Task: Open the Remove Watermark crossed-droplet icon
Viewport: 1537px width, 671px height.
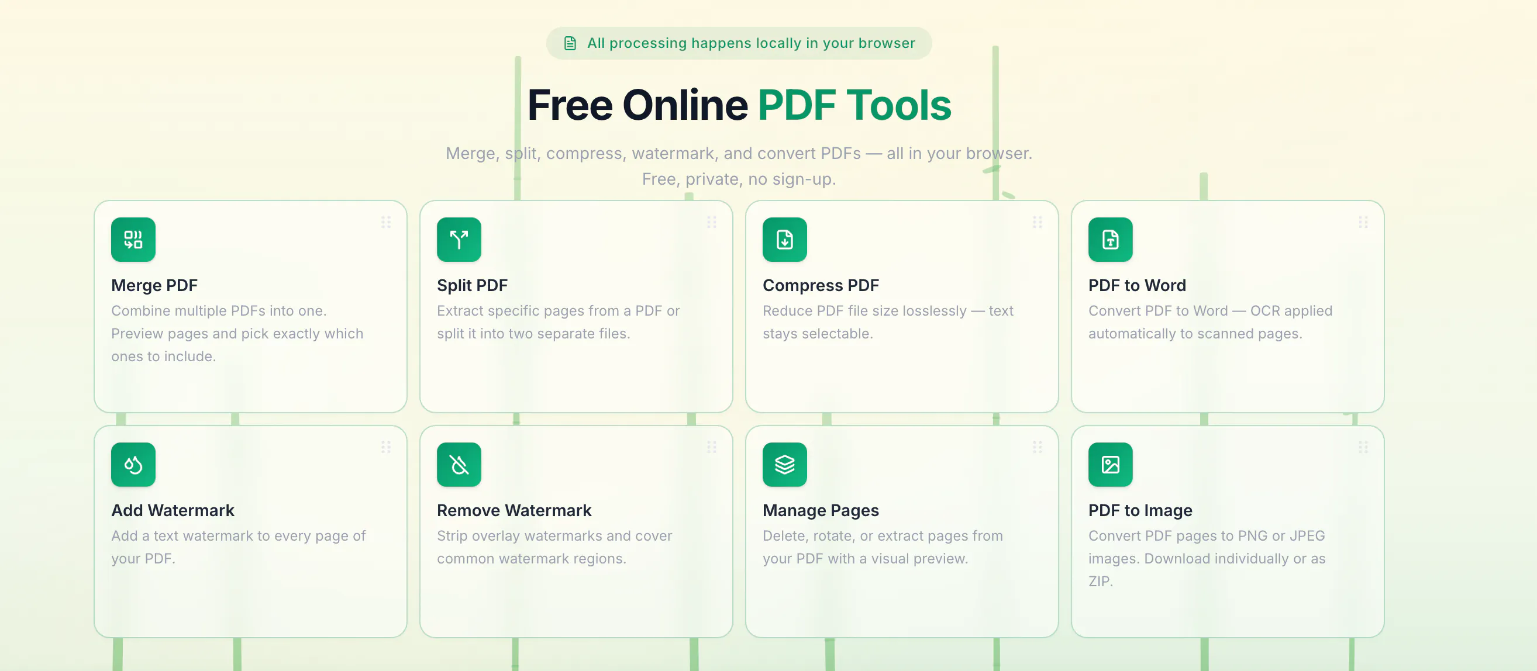Action: coord(459,465)
